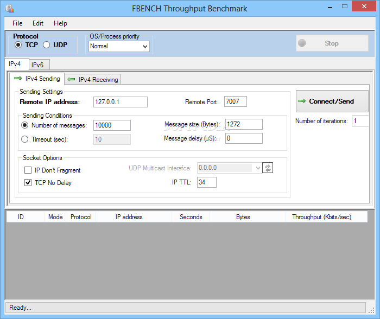Image resolution: width=380 pixels, height=319 pixels.
Task: Click the Seconds column header
Action: pyautogui.click(x=191, y=217)
